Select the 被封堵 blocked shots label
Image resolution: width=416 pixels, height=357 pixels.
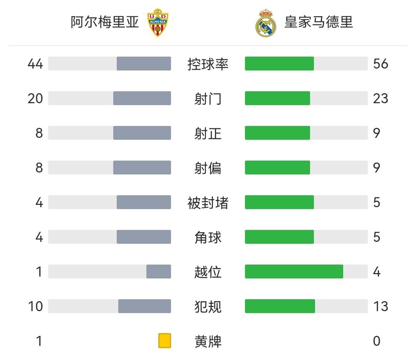click(208, 203)
